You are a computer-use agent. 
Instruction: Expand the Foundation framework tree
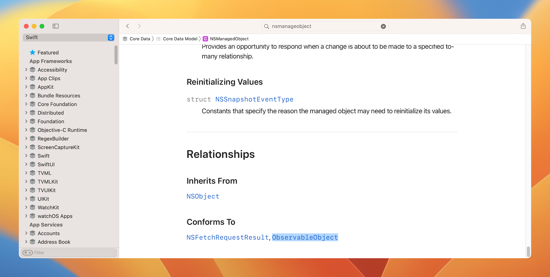(26, 121)
